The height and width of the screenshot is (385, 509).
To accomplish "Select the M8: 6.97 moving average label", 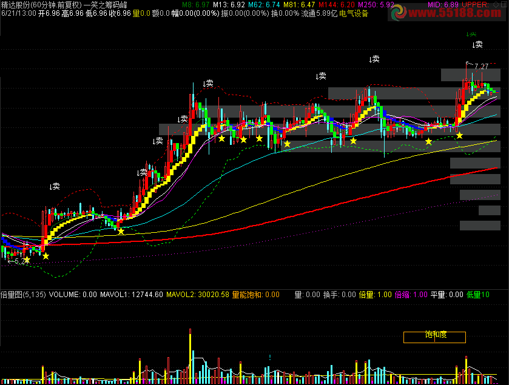I will (196, 5).
